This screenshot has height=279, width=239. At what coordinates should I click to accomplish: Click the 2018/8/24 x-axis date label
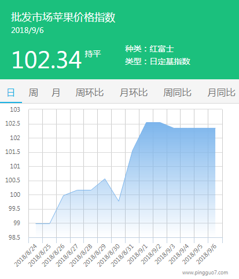click(25, 255)
